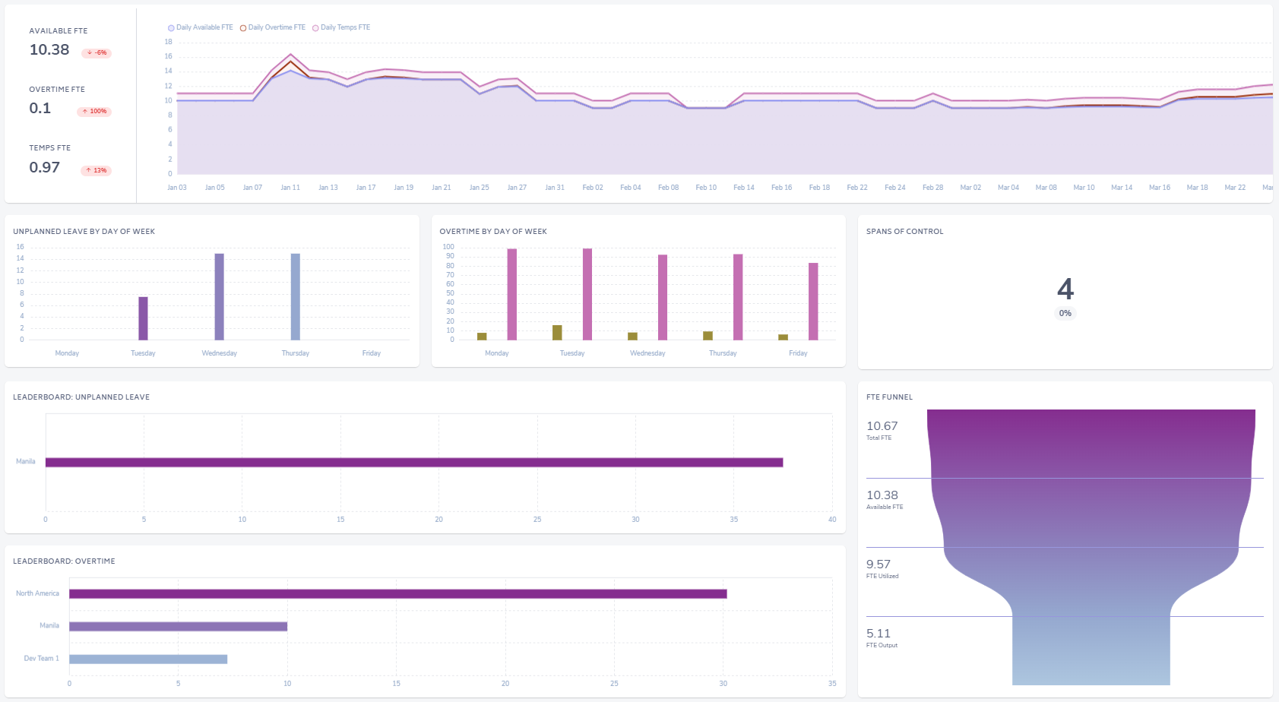Viewport: 1279px width, 702px height.
Task: Click the Spans of Control value 4
Action: pos(1065,289)
